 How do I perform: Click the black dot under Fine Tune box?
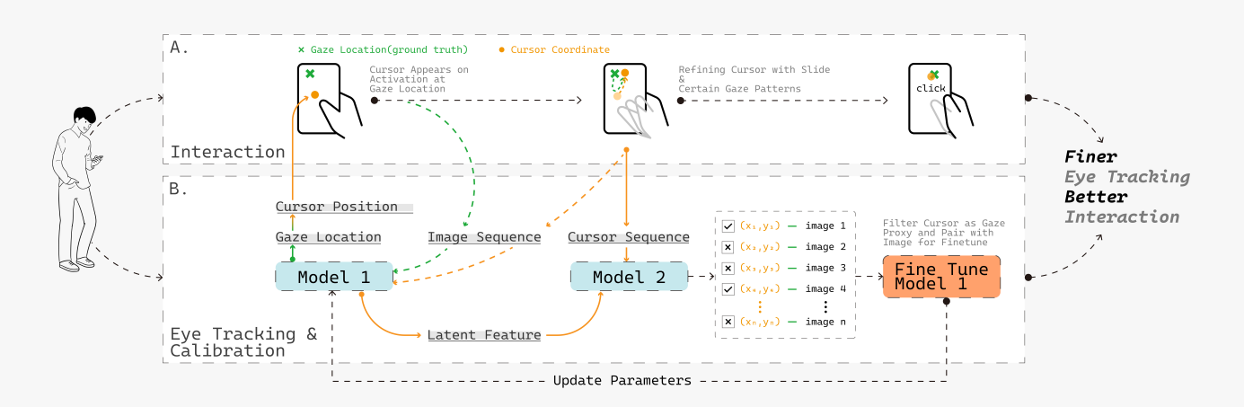946,302
